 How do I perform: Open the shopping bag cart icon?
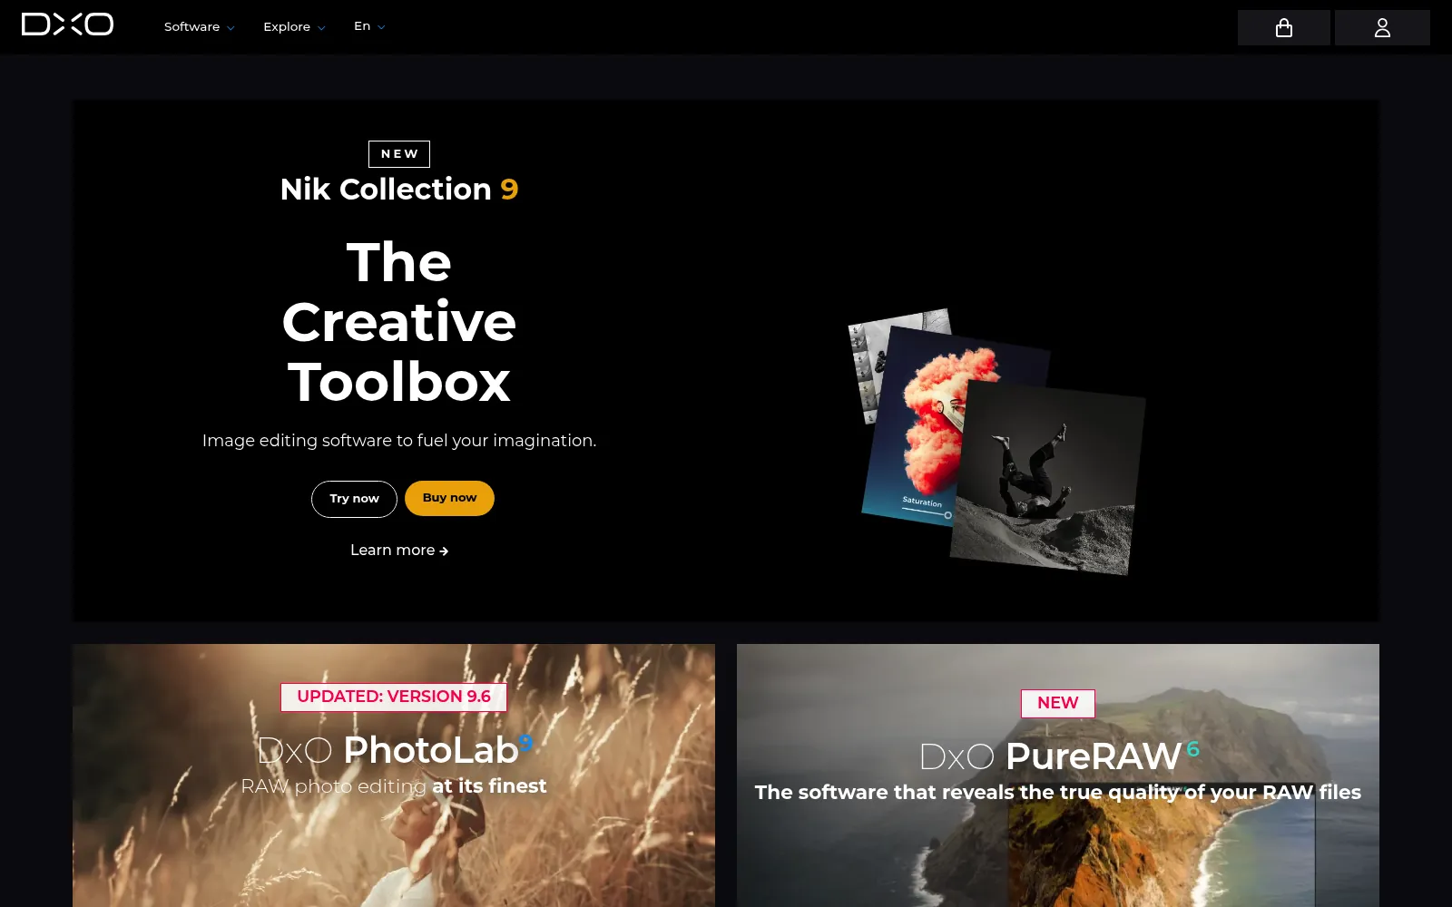pyautogui.click(x=1283, y=28)
